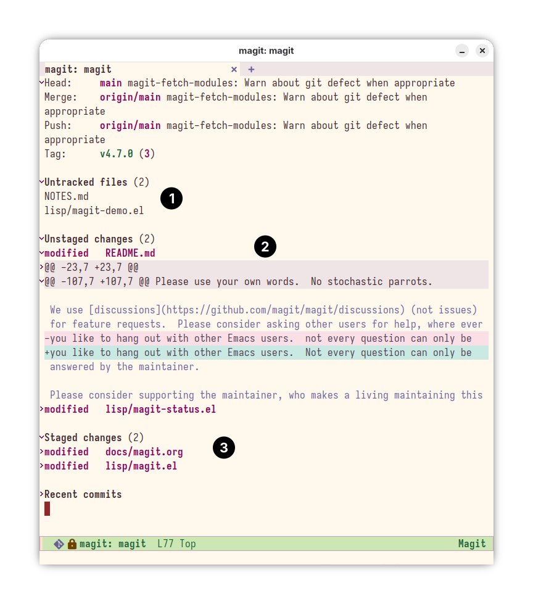Image resolution: width=533 pixels, height=604 pixels.
Task: Click the 'Magit' mode name in mode line
Action: pyautogui.click(x=472, y=544)
